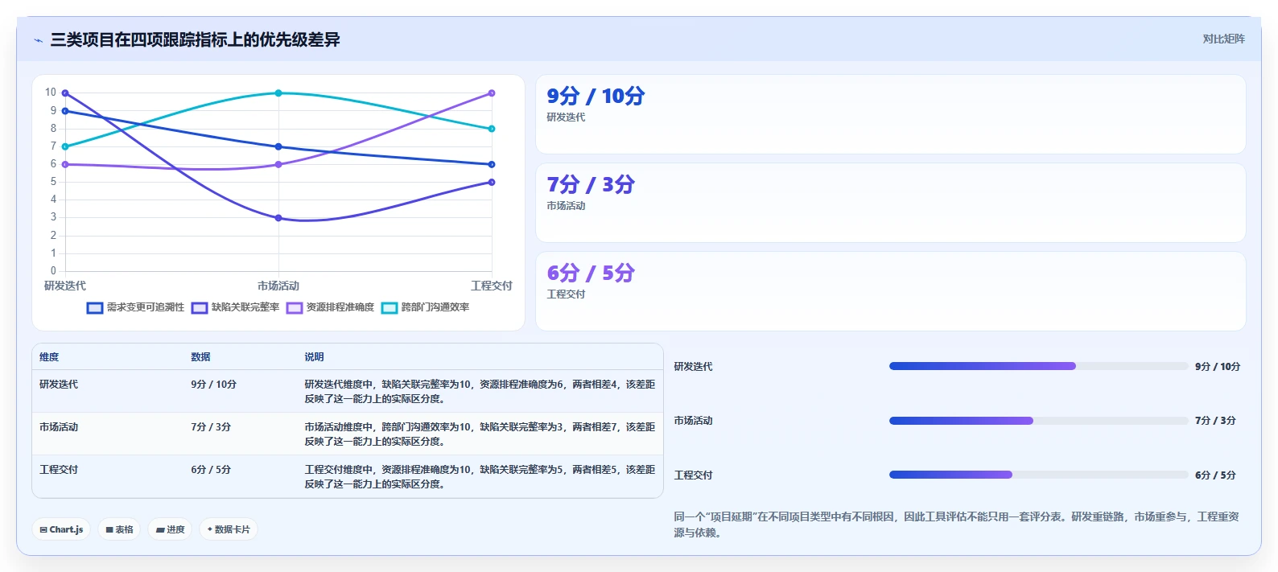
Task: Toggle the 跨部门沟通效率 legend series
Action: (x=425, y=307)
